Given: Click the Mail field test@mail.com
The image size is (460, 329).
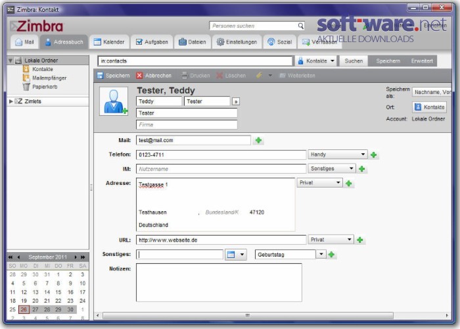Looking at the screenshot, I should tap(193, 140).
